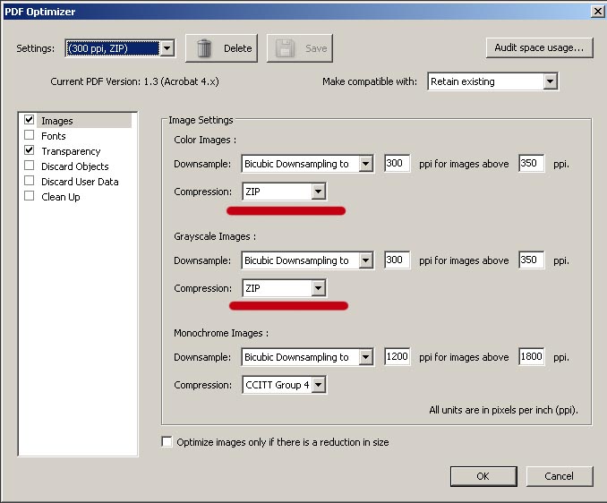Click the Audit space usage button
The width and height of the screenshot is (607, 503).
click(x=539, y=47)
